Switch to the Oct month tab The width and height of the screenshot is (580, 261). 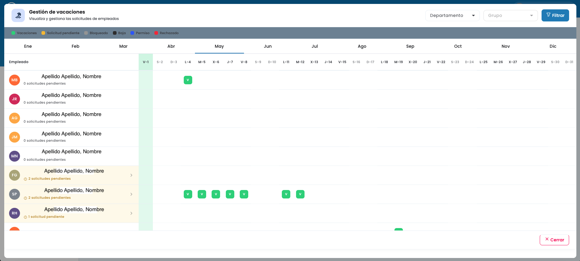tap(458, 46)
